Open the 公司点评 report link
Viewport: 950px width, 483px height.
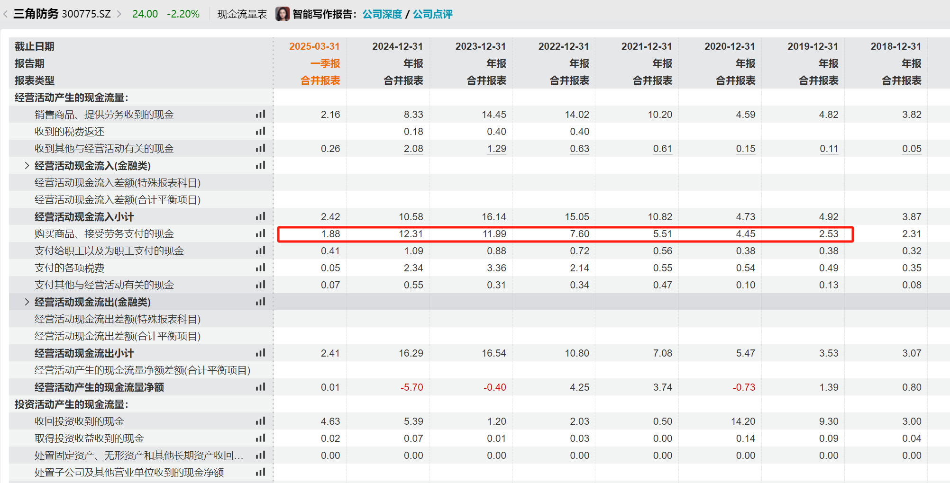(x=432, y=14)
